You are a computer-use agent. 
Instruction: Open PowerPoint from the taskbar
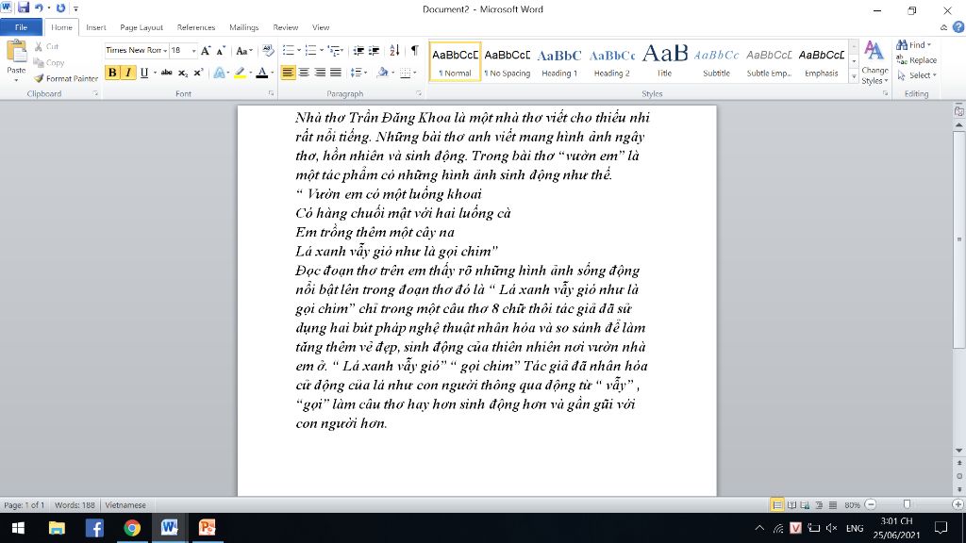coord(207,528)
